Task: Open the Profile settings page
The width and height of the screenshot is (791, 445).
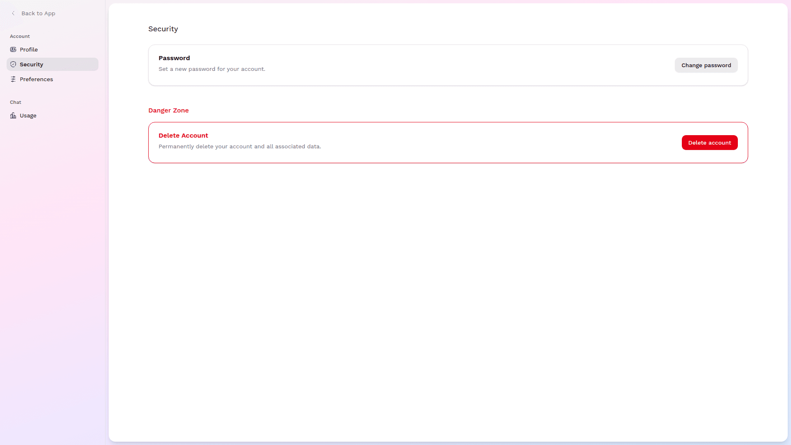Action: tap(29, 49)
